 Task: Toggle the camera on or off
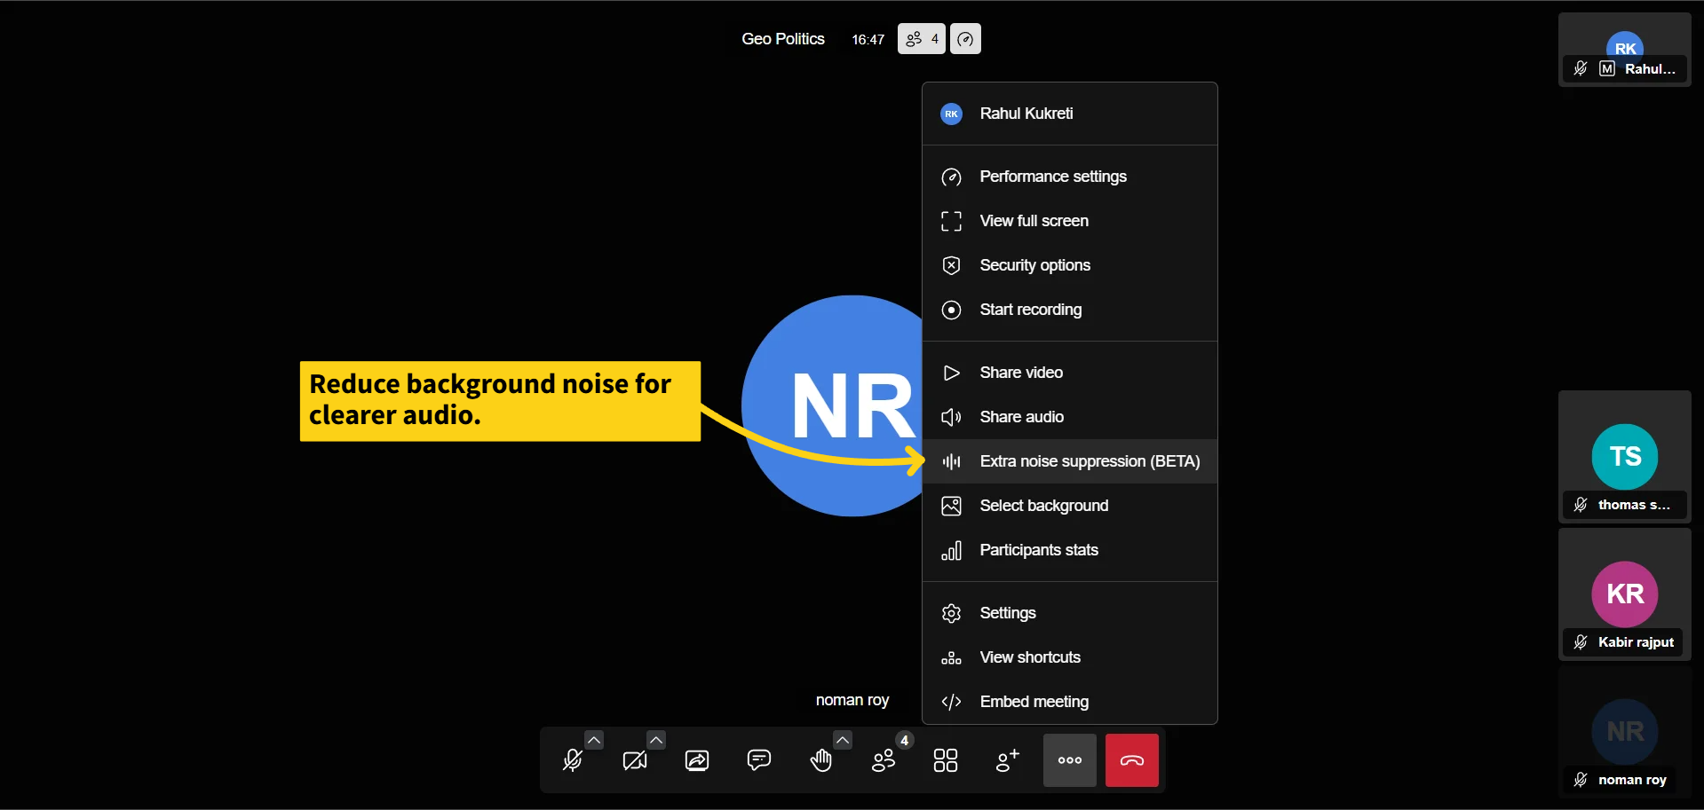point(635,760)
